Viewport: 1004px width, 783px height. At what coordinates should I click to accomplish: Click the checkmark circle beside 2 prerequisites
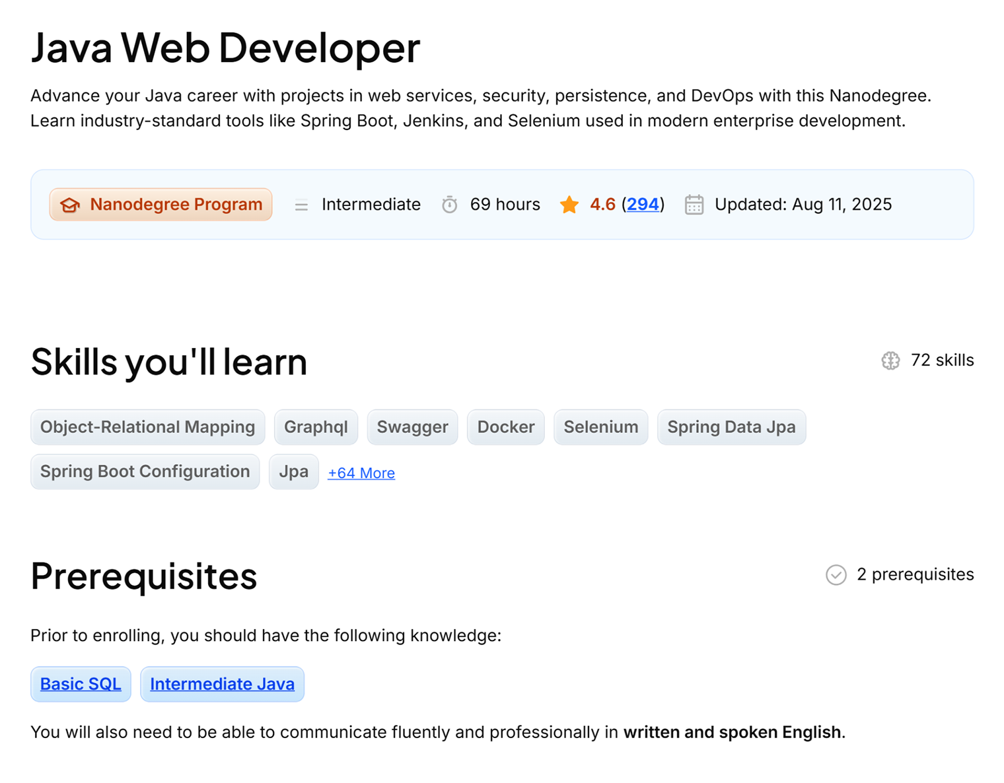coord(836,575)
